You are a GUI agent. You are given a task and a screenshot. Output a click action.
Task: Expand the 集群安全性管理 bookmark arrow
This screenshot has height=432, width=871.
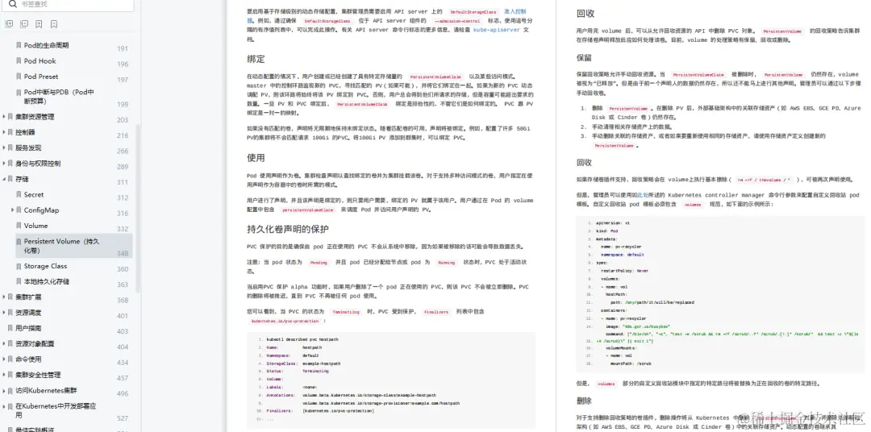[x=4, y=375]
